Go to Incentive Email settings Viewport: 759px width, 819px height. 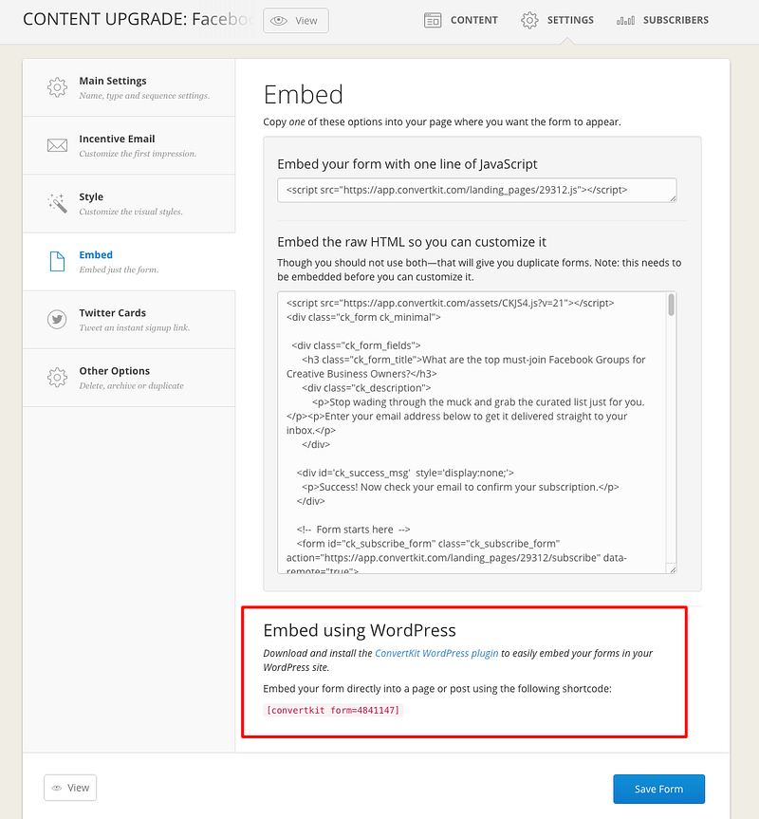point(129,145)
